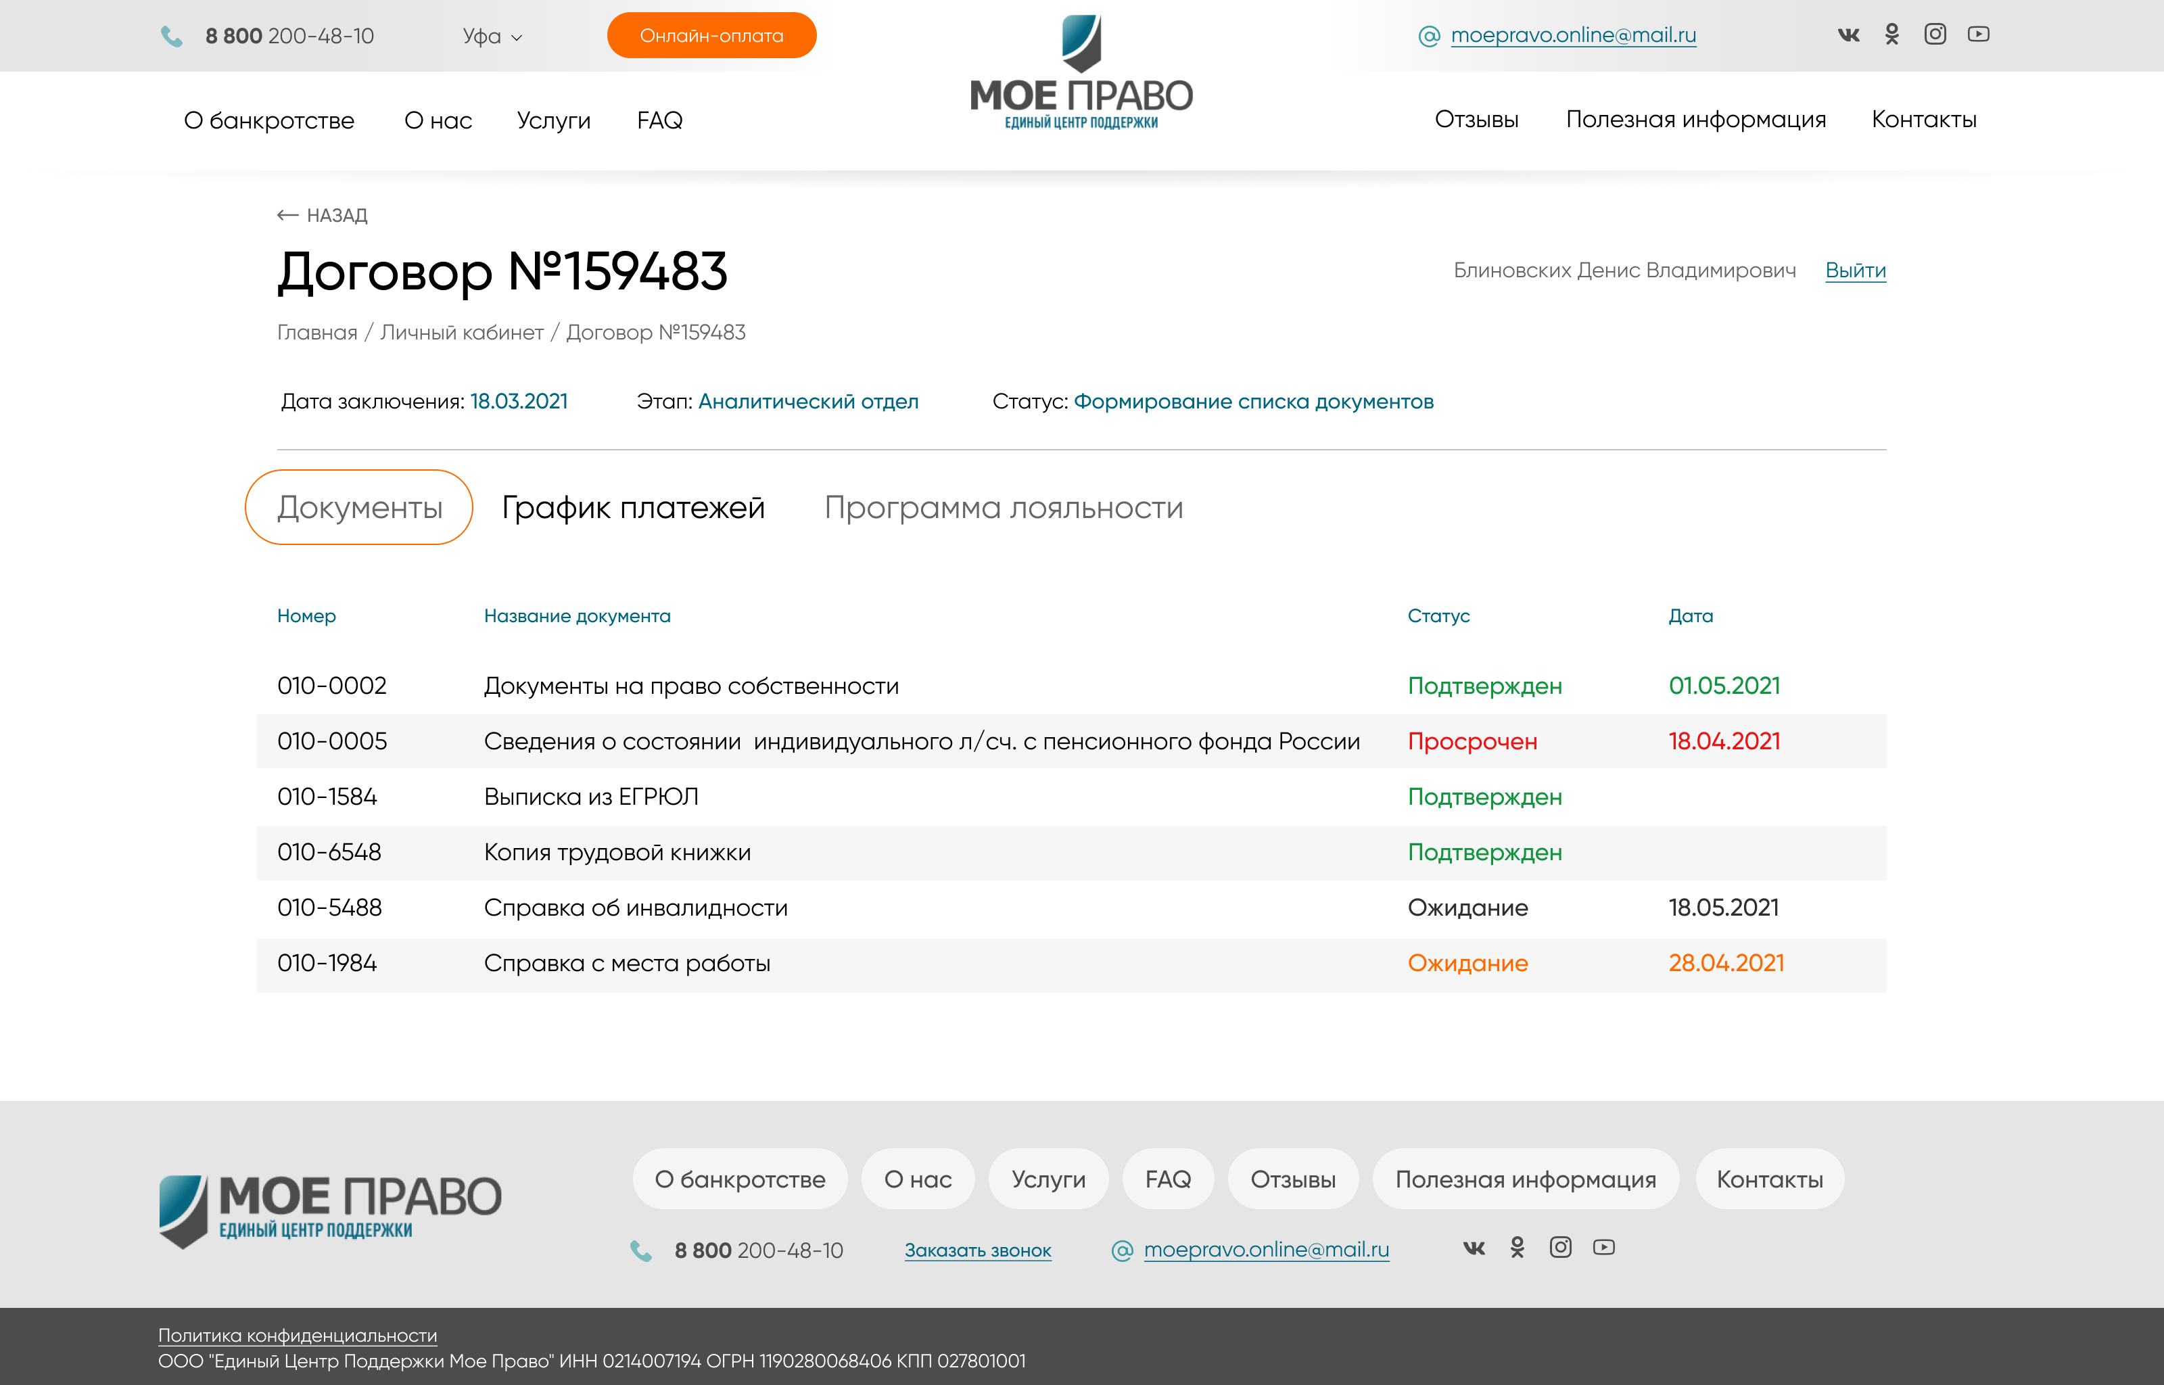Image resolution: width=2164 pixels, height=1385 pixels.
Task: Open Услуги in the top menu
Action: tap(554, 120)
